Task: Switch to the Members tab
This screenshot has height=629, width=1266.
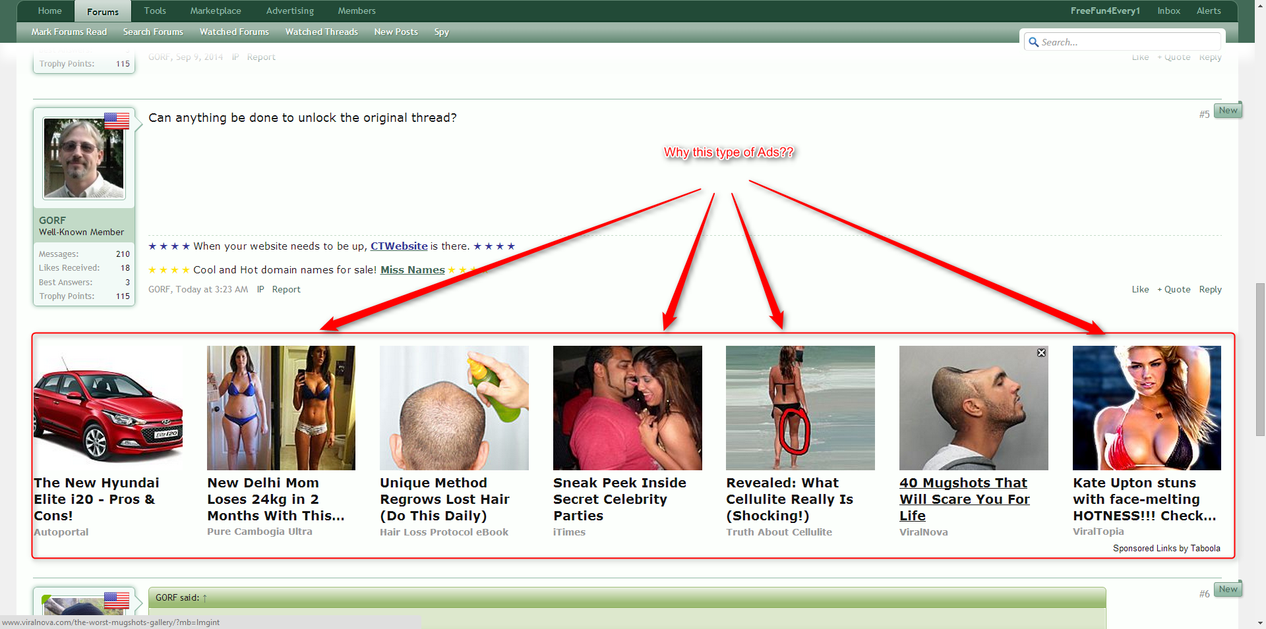Action: (x=357, y=11)
